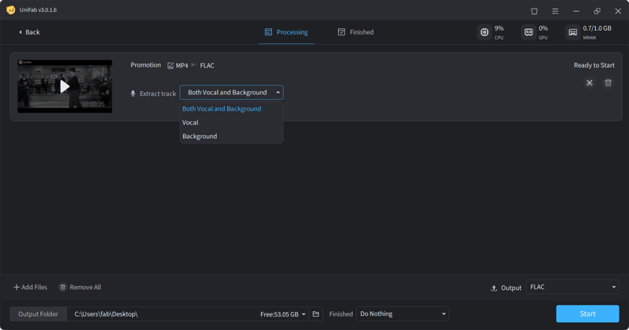Expand the output folder path dropdown arrow

point(303,314)
